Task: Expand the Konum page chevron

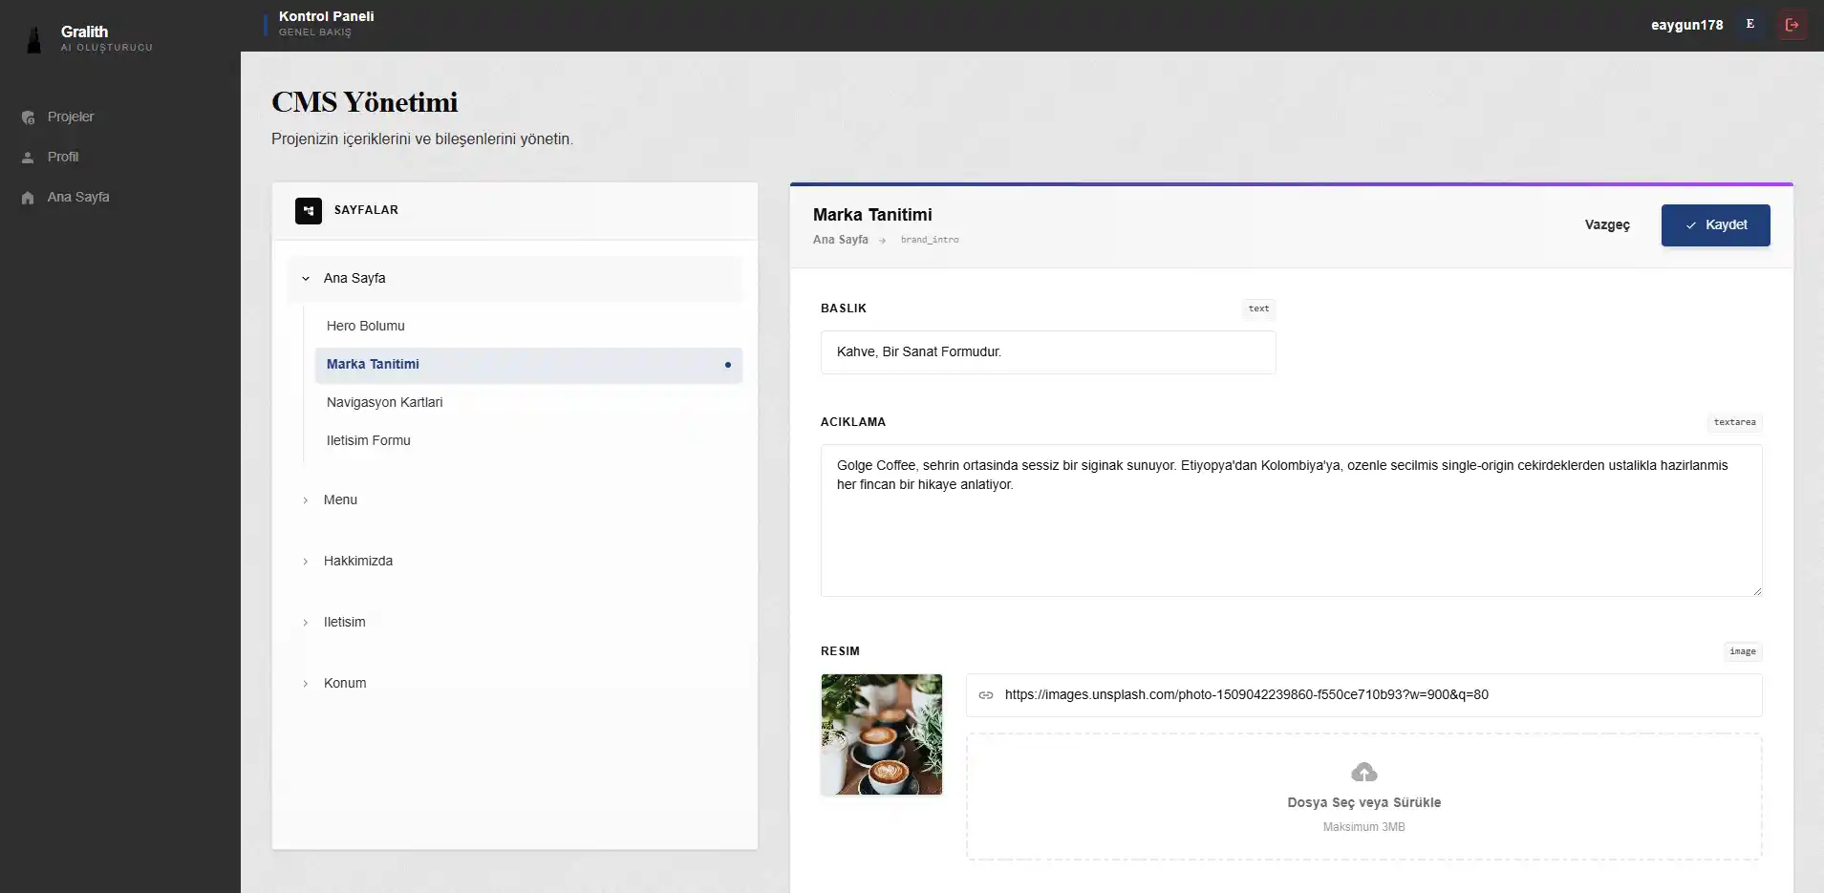Action: (x=306, y=684)
